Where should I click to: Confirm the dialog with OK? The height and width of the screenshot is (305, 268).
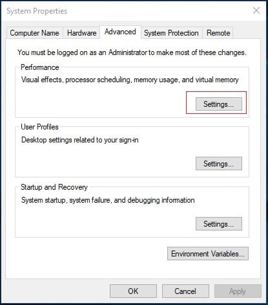[133, 291]
